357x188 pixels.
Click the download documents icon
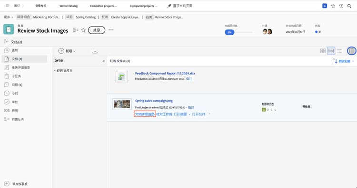[x=95, y=51]
